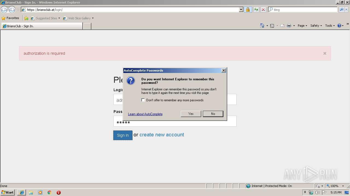
Task: Click the AutoComplete dialog question mark icon
Action: (131, 81)
